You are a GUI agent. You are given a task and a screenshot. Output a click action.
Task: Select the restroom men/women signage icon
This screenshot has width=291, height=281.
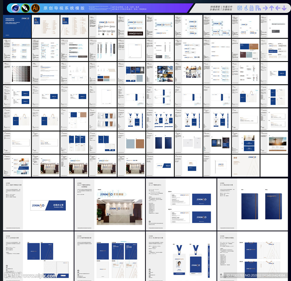(x=240, y=8)
